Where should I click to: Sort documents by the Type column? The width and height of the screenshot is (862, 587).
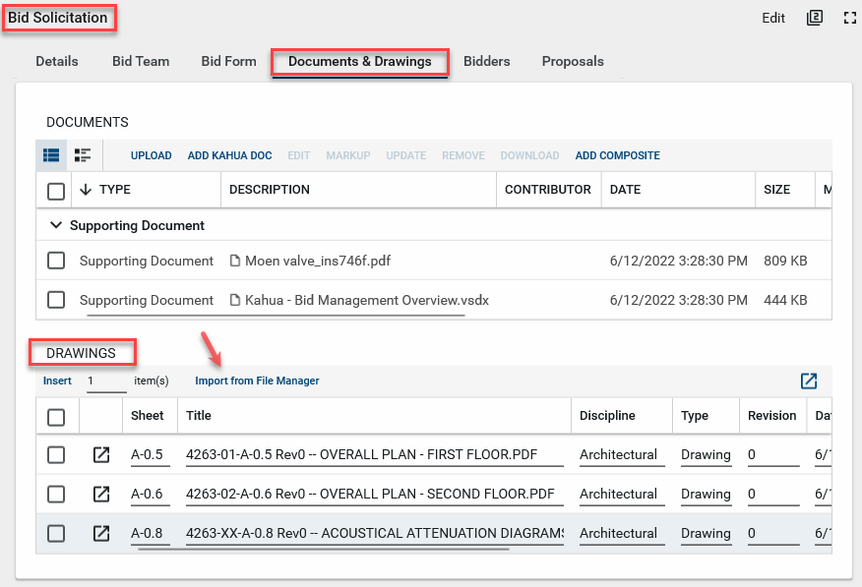(x=114, y=190)
